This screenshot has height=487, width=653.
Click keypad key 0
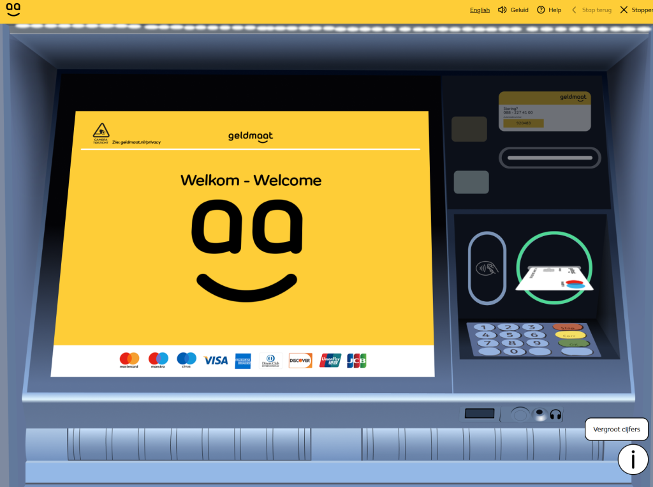[x=515, y=352]
